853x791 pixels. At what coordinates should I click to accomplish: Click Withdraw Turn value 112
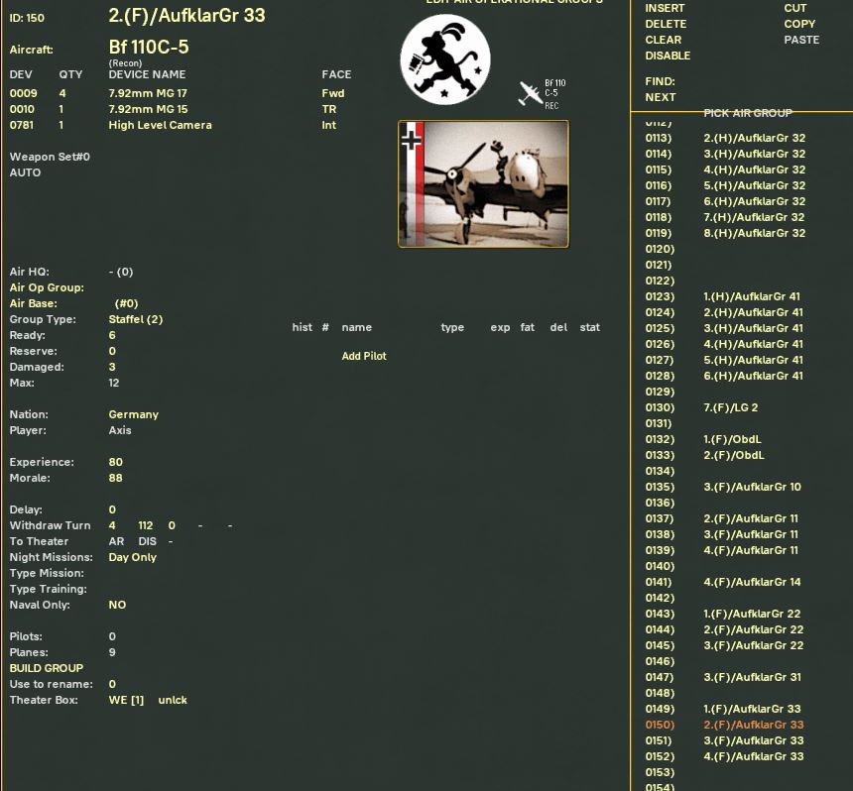click(145, 525)
